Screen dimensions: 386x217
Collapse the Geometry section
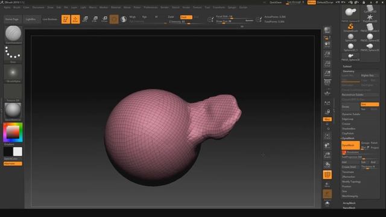(x=349, y=71)
